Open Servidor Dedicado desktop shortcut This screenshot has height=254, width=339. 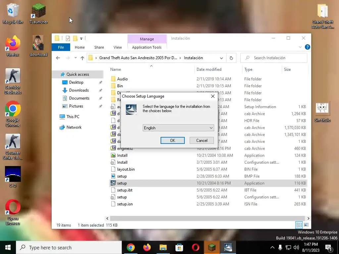coord(13,81)
